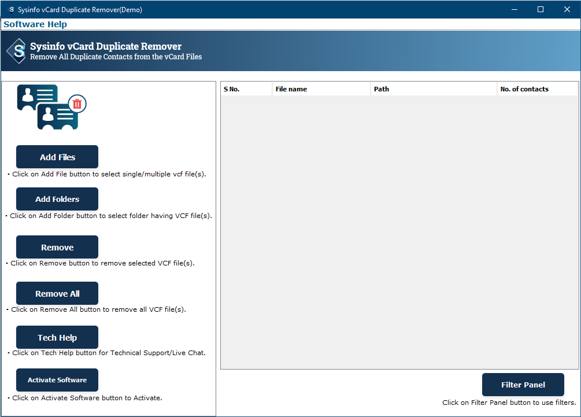This screenshot has width=581, height=417.
Task: Select the File name column header
Action: [x=321, y=89]
